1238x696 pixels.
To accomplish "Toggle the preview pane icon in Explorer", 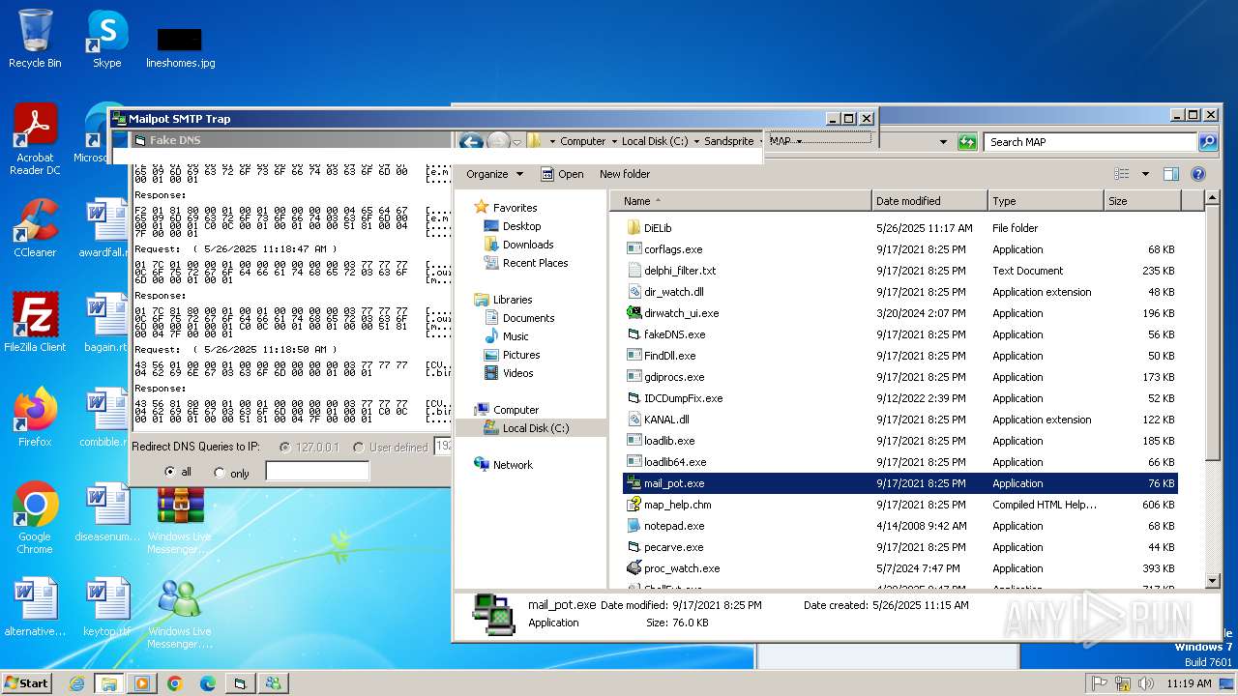I will click(x=1170, y=174).
